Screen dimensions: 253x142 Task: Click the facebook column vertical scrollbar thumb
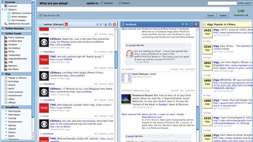tap(197, 118)
